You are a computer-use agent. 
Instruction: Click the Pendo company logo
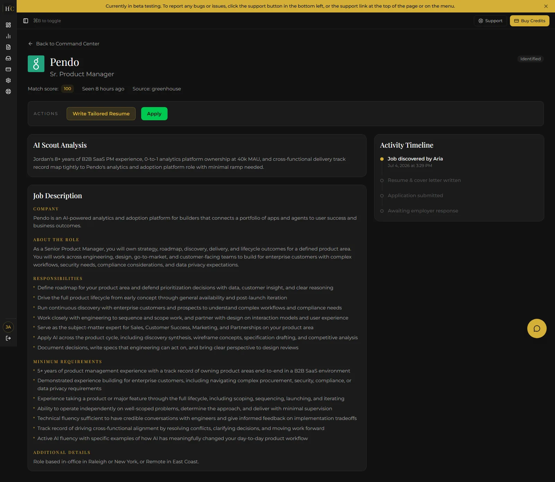[36, 64]
